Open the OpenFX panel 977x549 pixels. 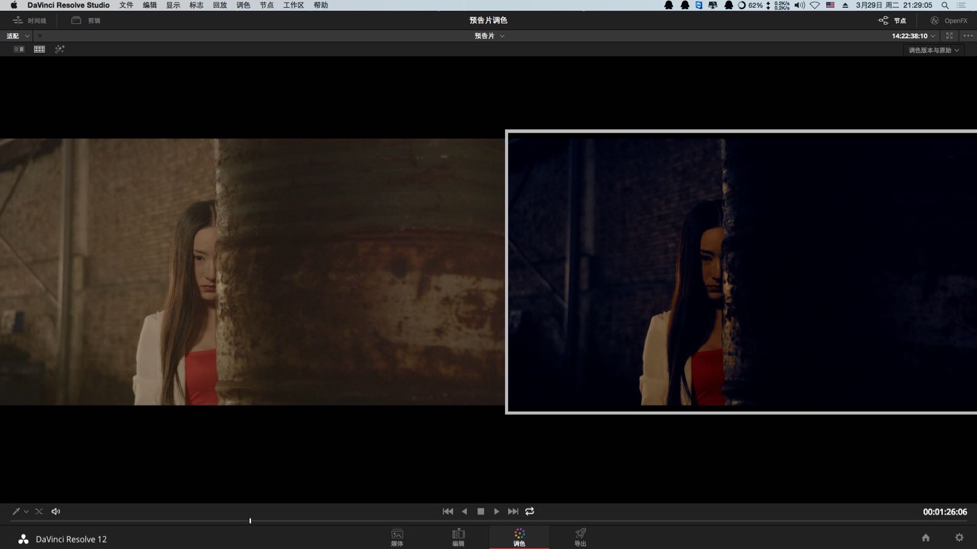click(949, 20)
